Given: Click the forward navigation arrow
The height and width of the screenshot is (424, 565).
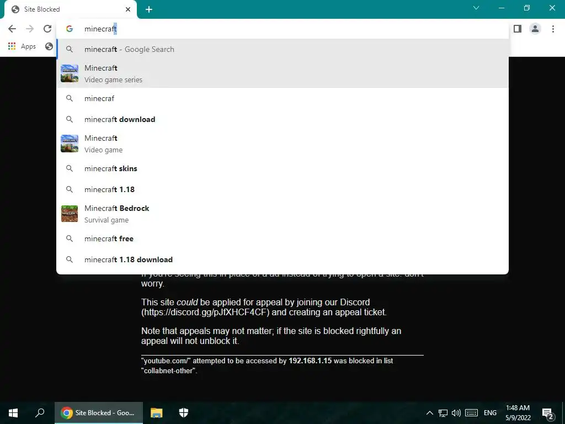Looking at the screenshot, I should click(x=30, y=29).
